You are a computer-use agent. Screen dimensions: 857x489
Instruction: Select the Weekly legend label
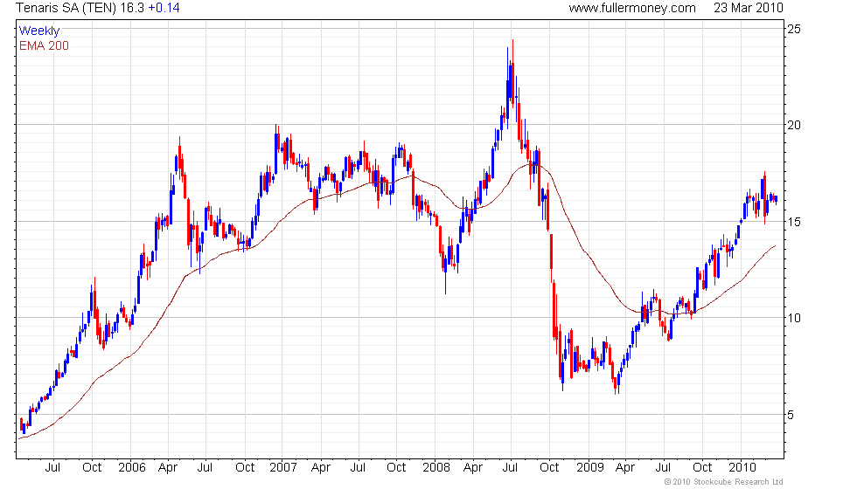click(x=38, y=31)
